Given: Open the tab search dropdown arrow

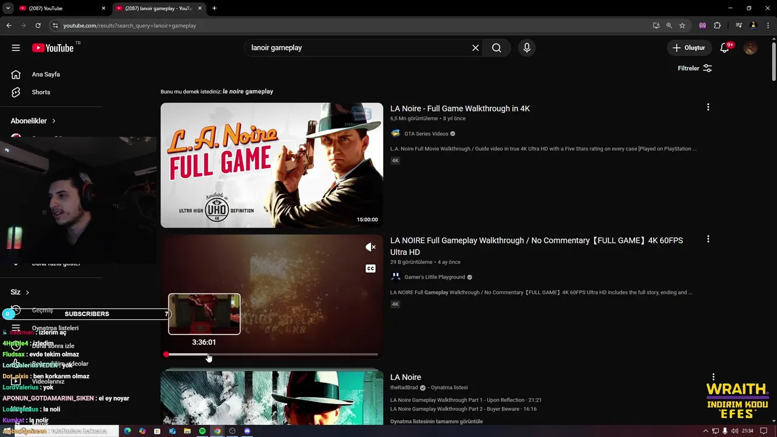Looking at the screenshot, I should click(x=8, y=8).
